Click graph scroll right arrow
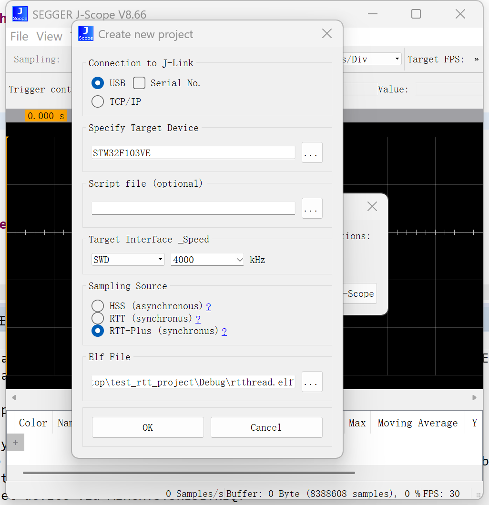The height and width of the screenshot is (505, 489). (x=474, y=397)
